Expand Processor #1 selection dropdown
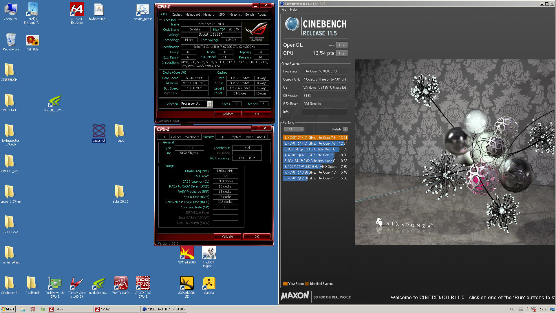 click(x=209, y=104)
